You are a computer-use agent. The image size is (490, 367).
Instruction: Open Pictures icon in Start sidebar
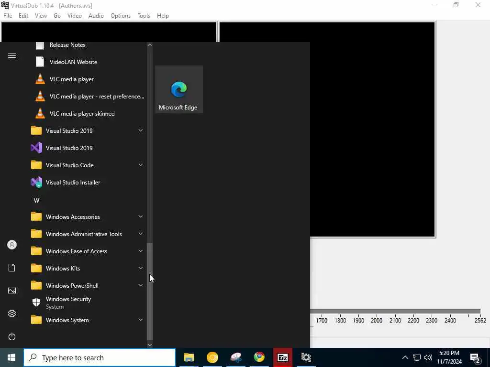[x=12, y=291]
